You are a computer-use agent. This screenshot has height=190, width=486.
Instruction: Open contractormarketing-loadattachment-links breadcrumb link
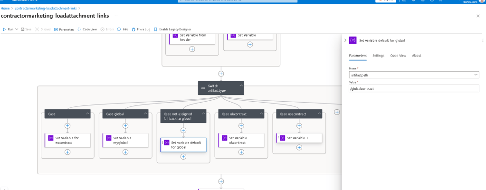46,9
